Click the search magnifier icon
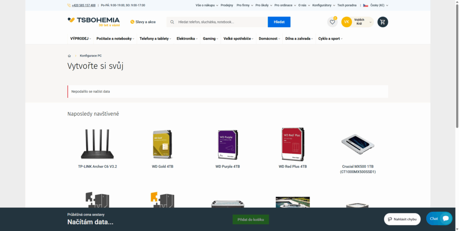Screen dimensions: 459x231 172,22
